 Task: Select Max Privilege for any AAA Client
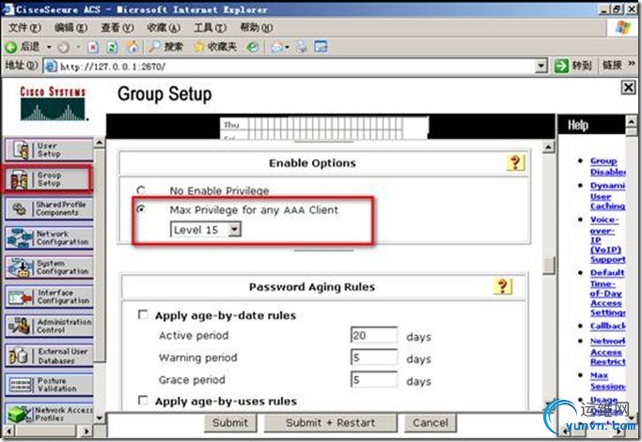point(141,209)
